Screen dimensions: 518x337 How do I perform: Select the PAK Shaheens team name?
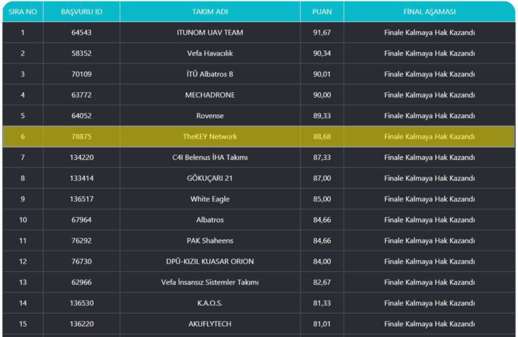(210, 241)
